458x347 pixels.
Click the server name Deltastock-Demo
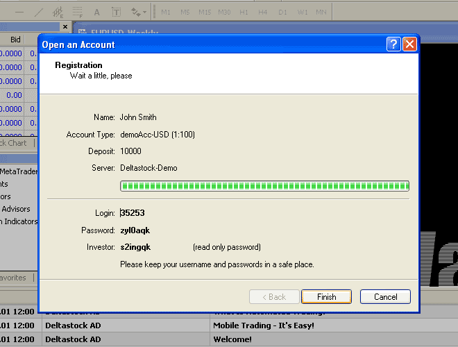(149, 168)
